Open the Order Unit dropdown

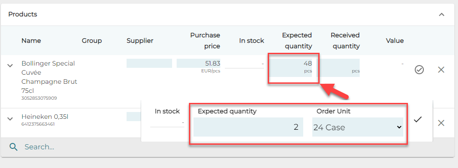[357, 127]
